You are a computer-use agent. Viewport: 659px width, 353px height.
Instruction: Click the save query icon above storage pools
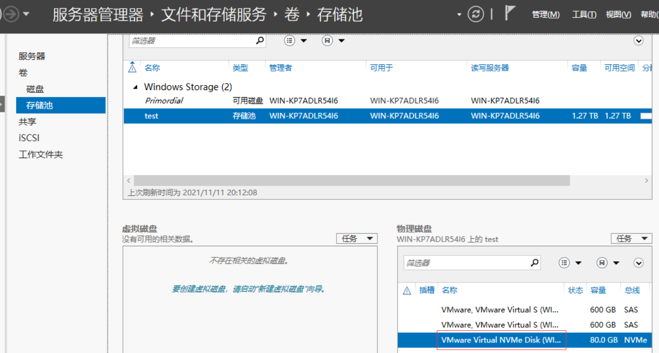(x=327, y=41)
